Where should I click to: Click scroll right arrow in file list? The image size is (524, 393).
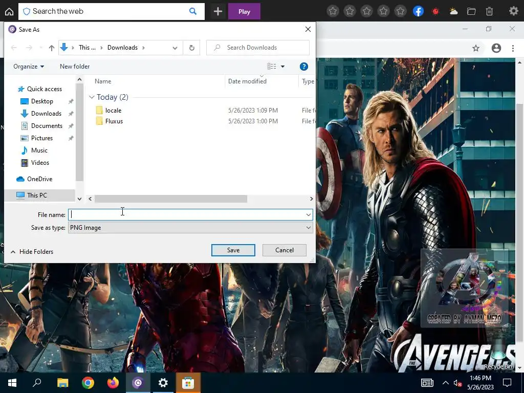click(311, 199)
